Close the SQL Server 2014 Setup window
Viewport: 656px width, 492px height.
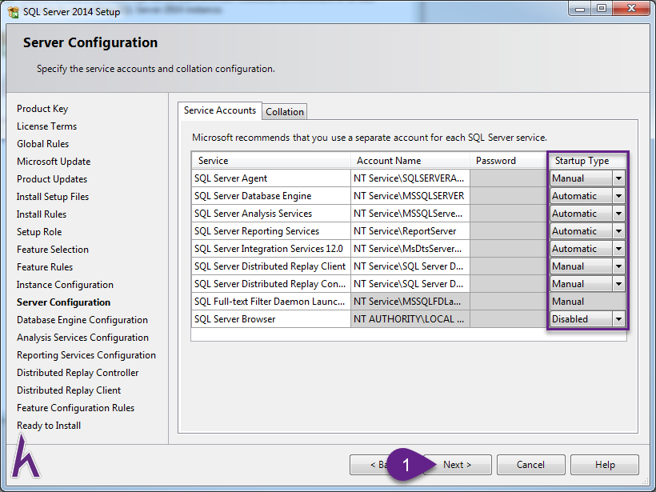click(631, 9)
